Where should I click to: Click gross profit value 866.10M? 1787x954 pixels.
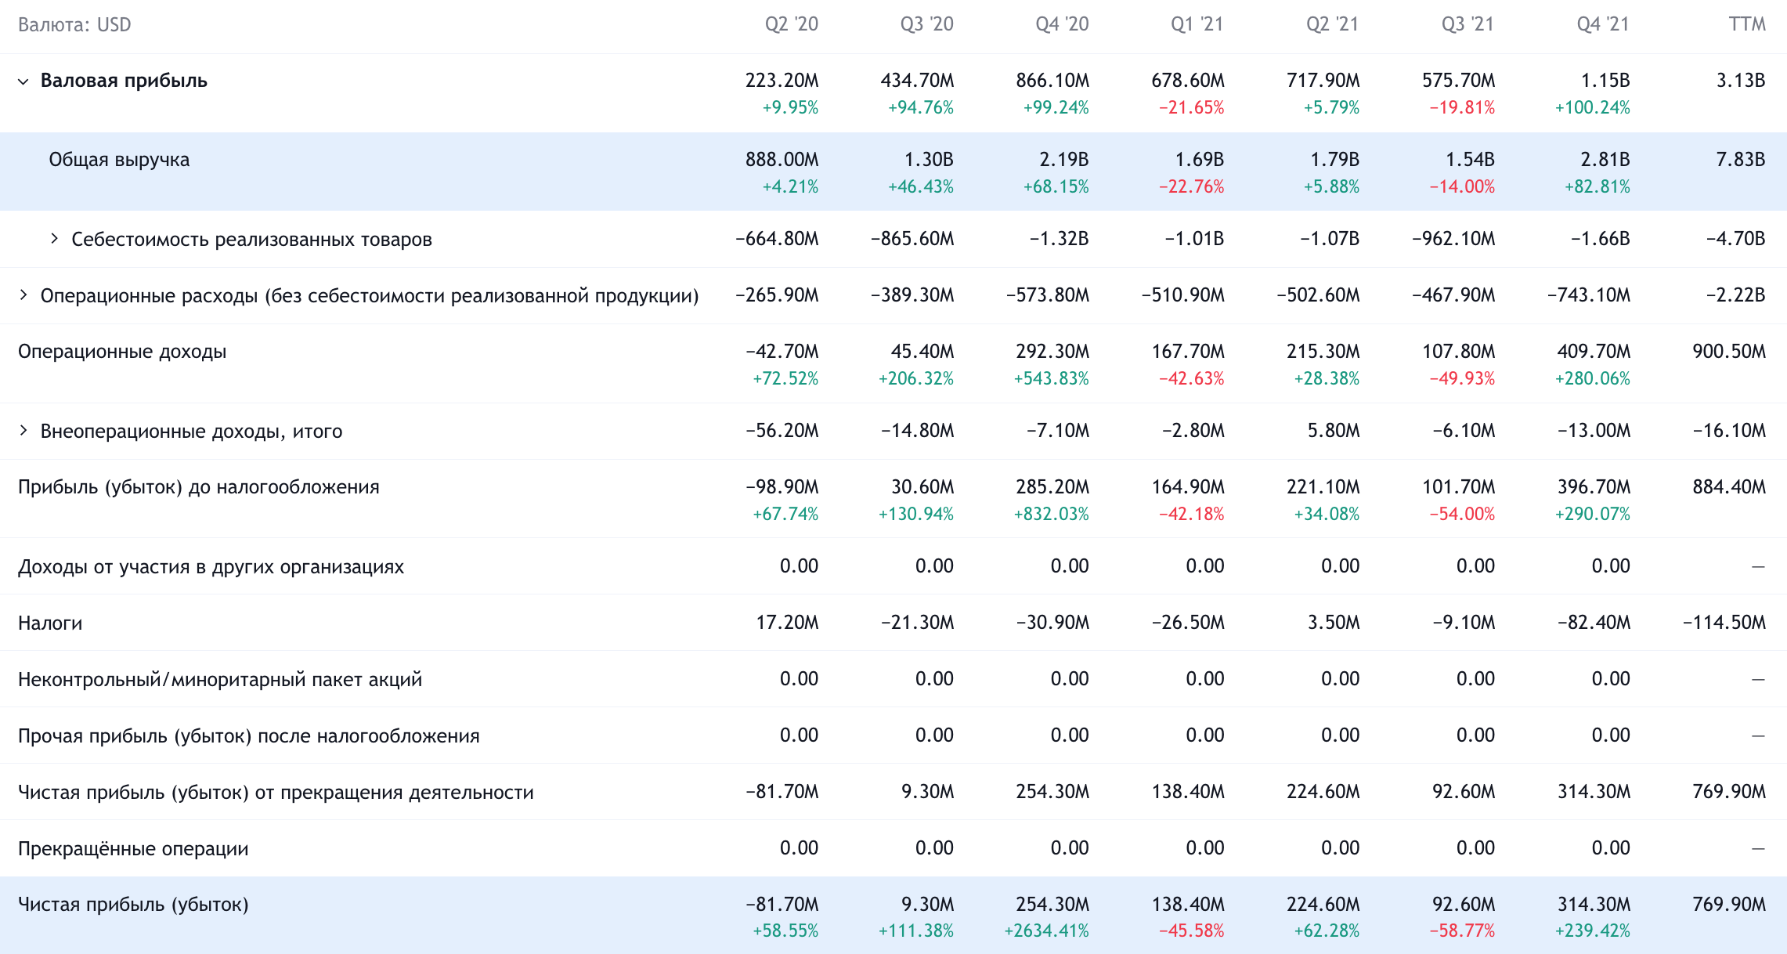pos(1052,81)
